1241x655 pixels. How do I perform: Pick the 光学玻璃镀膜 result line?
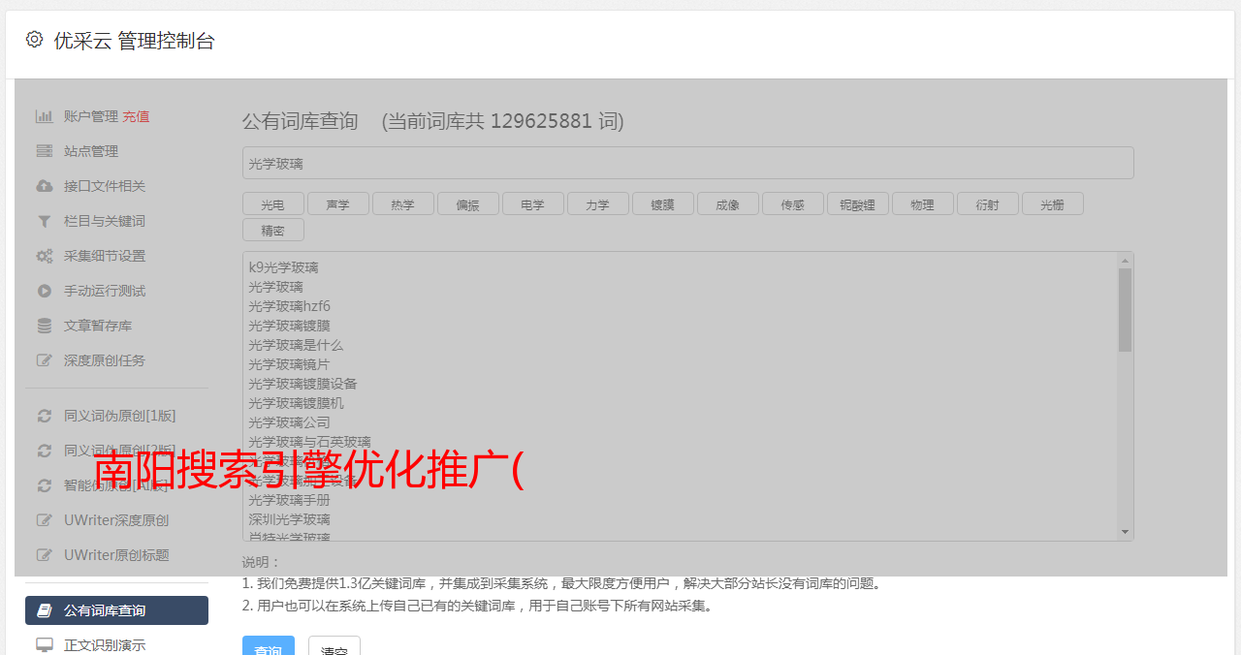[289, 326]
